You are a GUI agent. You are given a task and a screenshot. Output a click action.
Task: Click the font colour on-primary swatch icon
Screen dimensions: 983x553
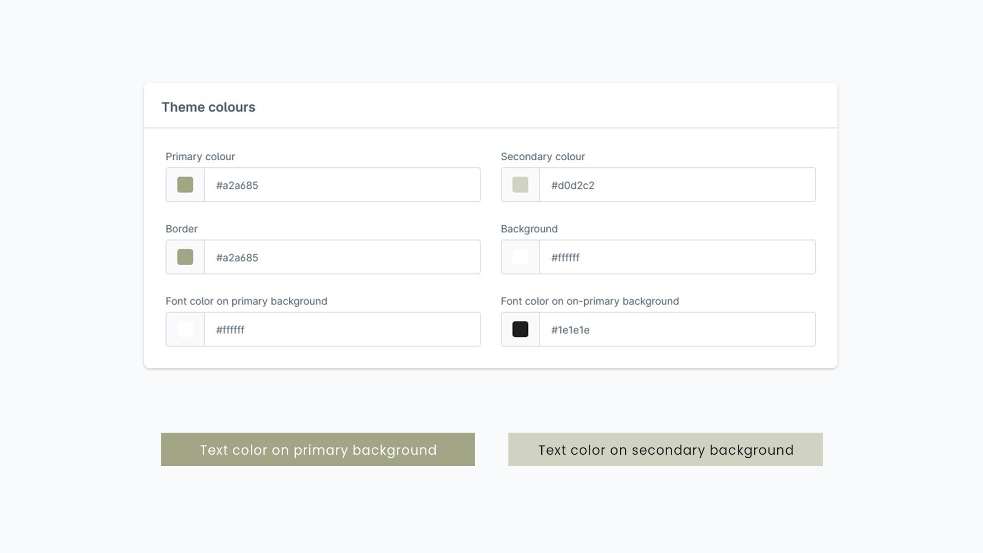coord(520,330)
